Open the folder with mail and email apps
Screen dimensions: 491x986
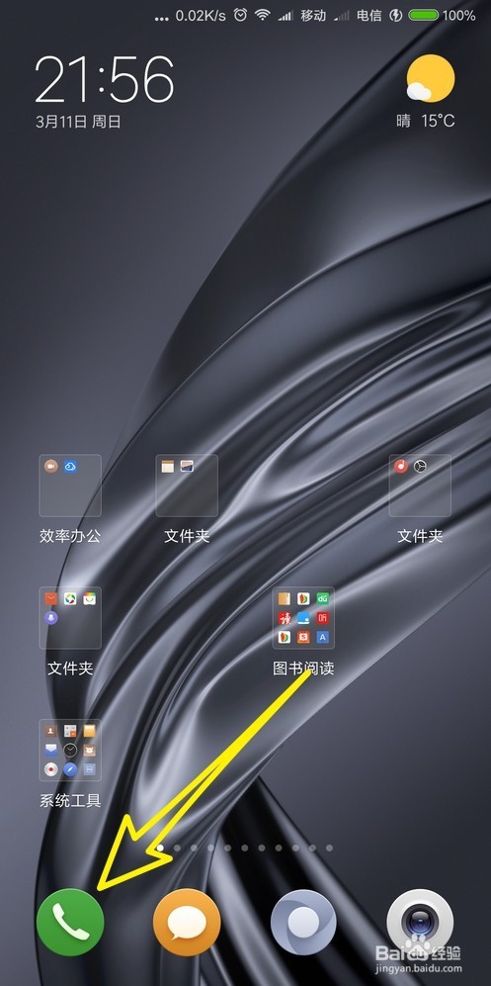70,617
